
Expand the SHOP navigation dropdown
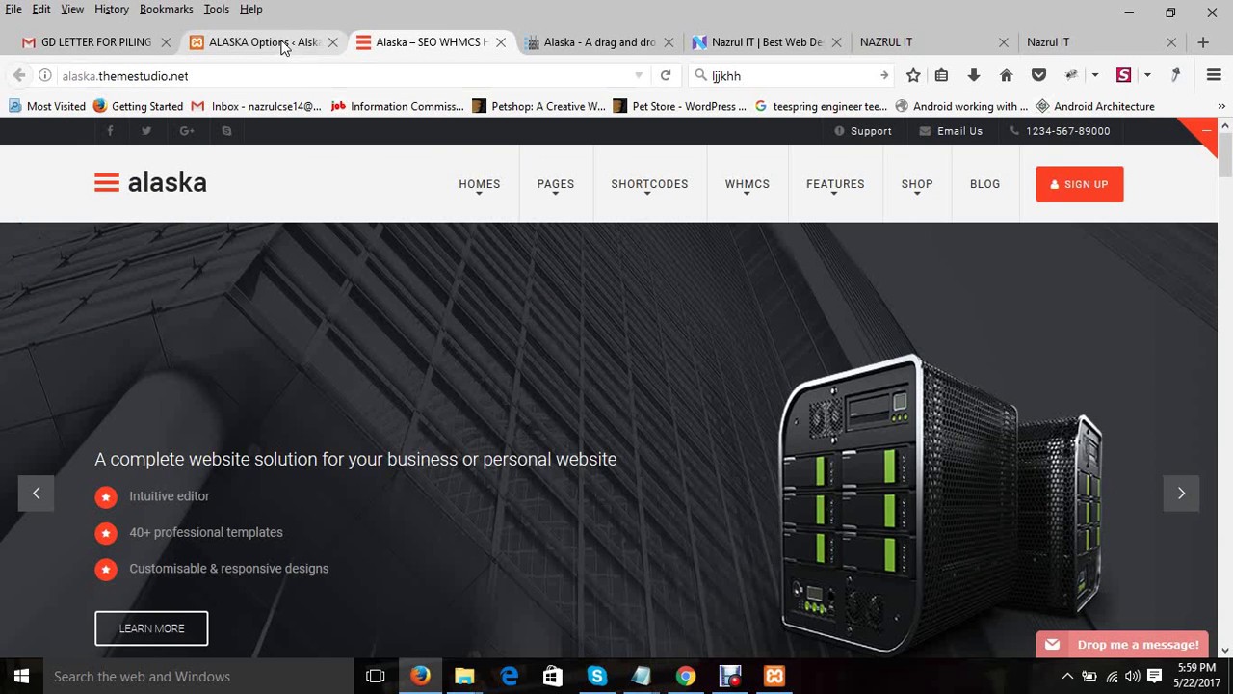[x=916, y=184]
